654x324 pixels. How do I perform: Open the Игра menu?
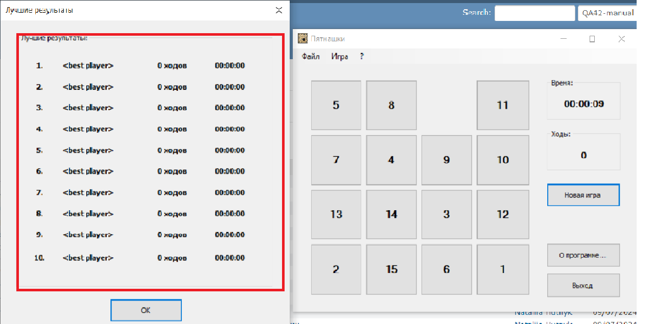339,57
